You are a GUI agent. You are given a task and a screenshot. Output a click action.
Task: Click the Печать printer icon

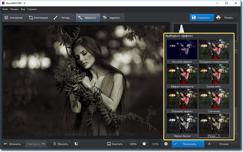coord(218,17)
